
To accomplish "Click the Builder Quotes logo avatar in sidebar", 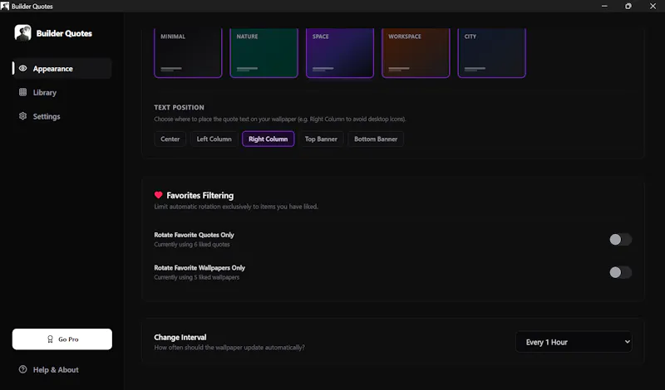I will 22,32.
